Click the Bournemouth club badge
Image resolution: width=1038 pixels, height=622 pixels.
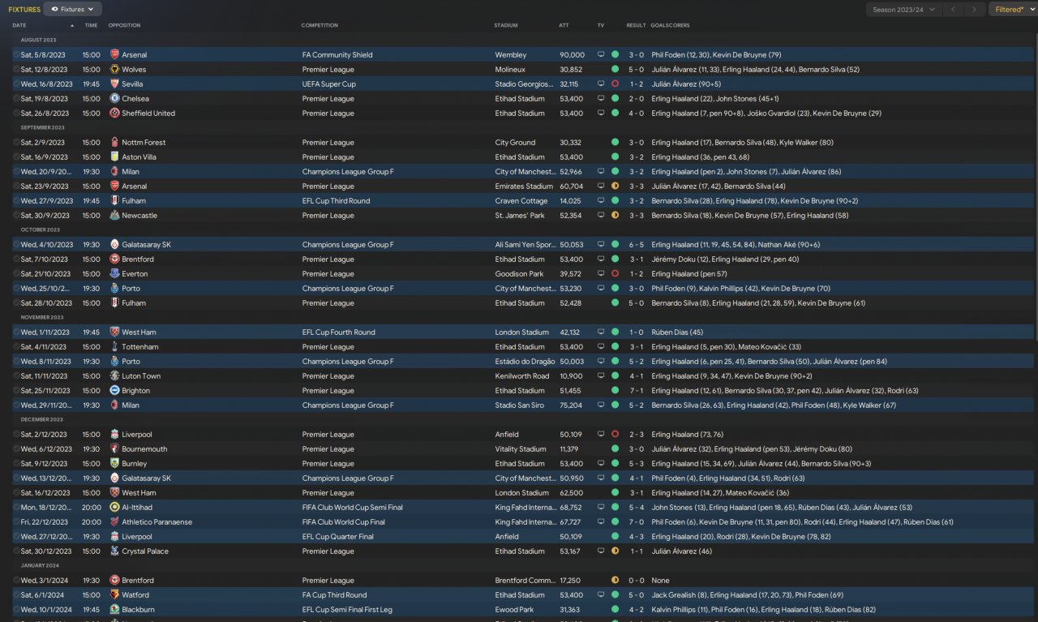pos(114,449)
